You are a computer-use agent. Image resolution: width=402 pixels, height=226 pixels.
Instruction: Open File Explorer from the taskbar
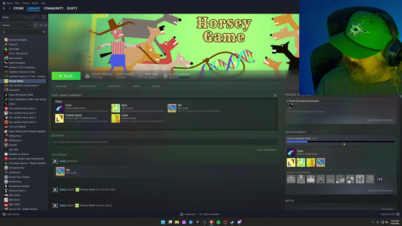pos(177,222)
